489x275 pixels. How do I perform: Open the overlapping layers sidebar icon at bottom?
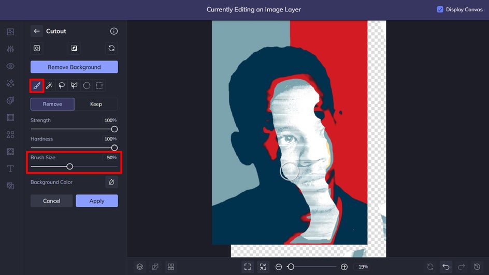coord(10,186)
